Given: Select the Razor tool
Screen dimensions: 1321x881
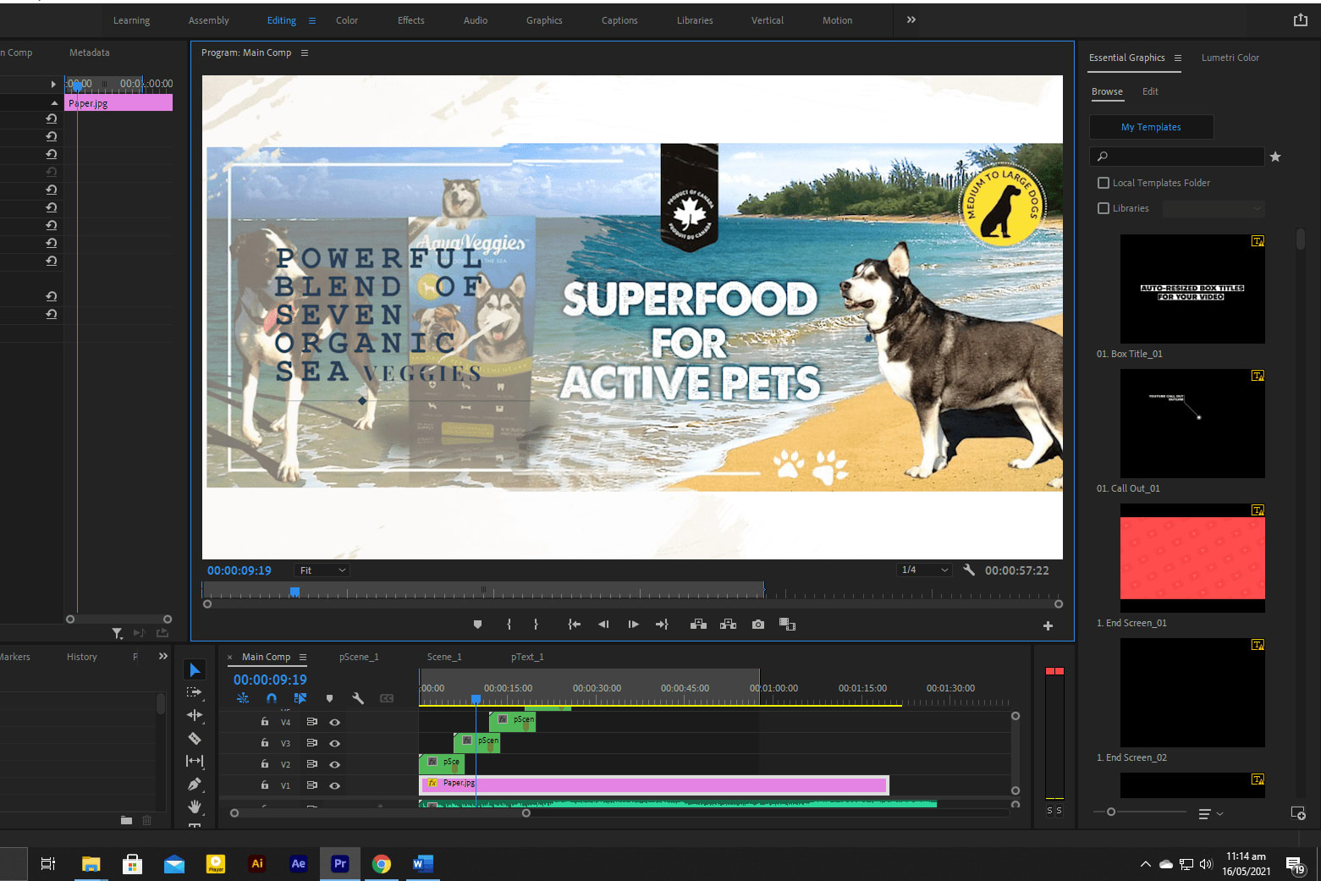Looking at the screenshot, I should (195, 738).
